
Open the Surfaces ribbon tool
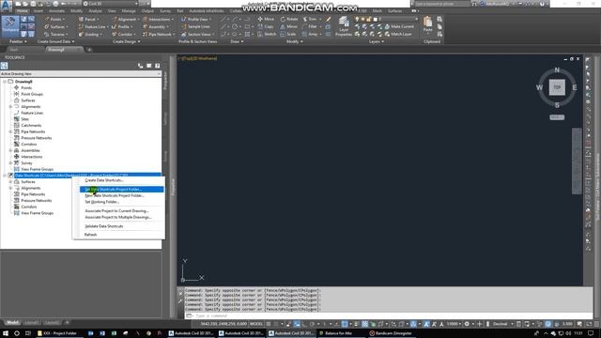56,27
